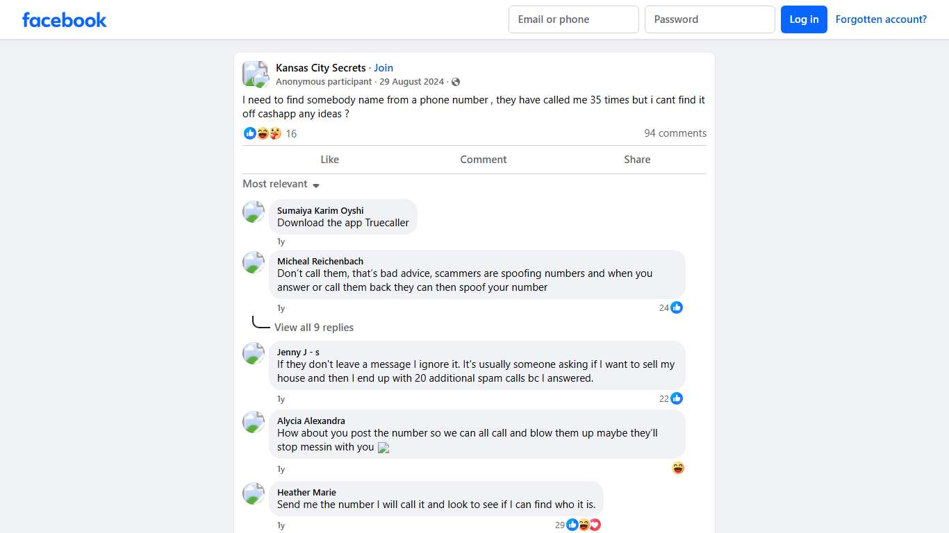Click reaction icons on Heather Marie's comment
This screenshot has height=533, width=949.
pyautogui.click(x=584, y=525)
